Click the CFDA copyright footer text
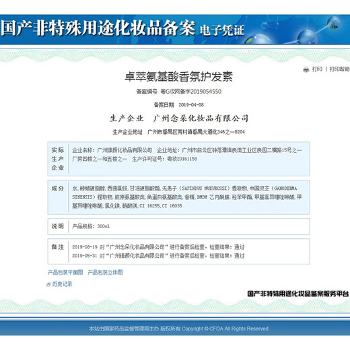The height and width of the screenshot is (350, 350). (x=178, y=328)
